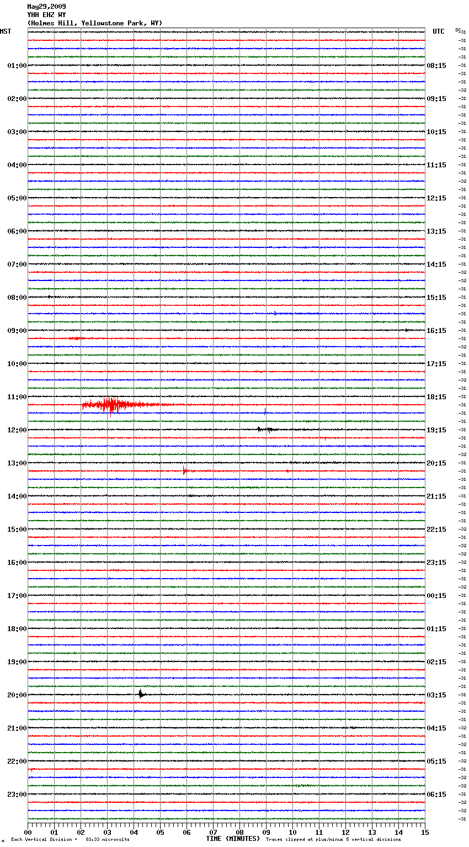Click the red spike near minute 6 after 13:00
Image resolution: width=469 pixels, height=847 pixels.
coord(185,470)
